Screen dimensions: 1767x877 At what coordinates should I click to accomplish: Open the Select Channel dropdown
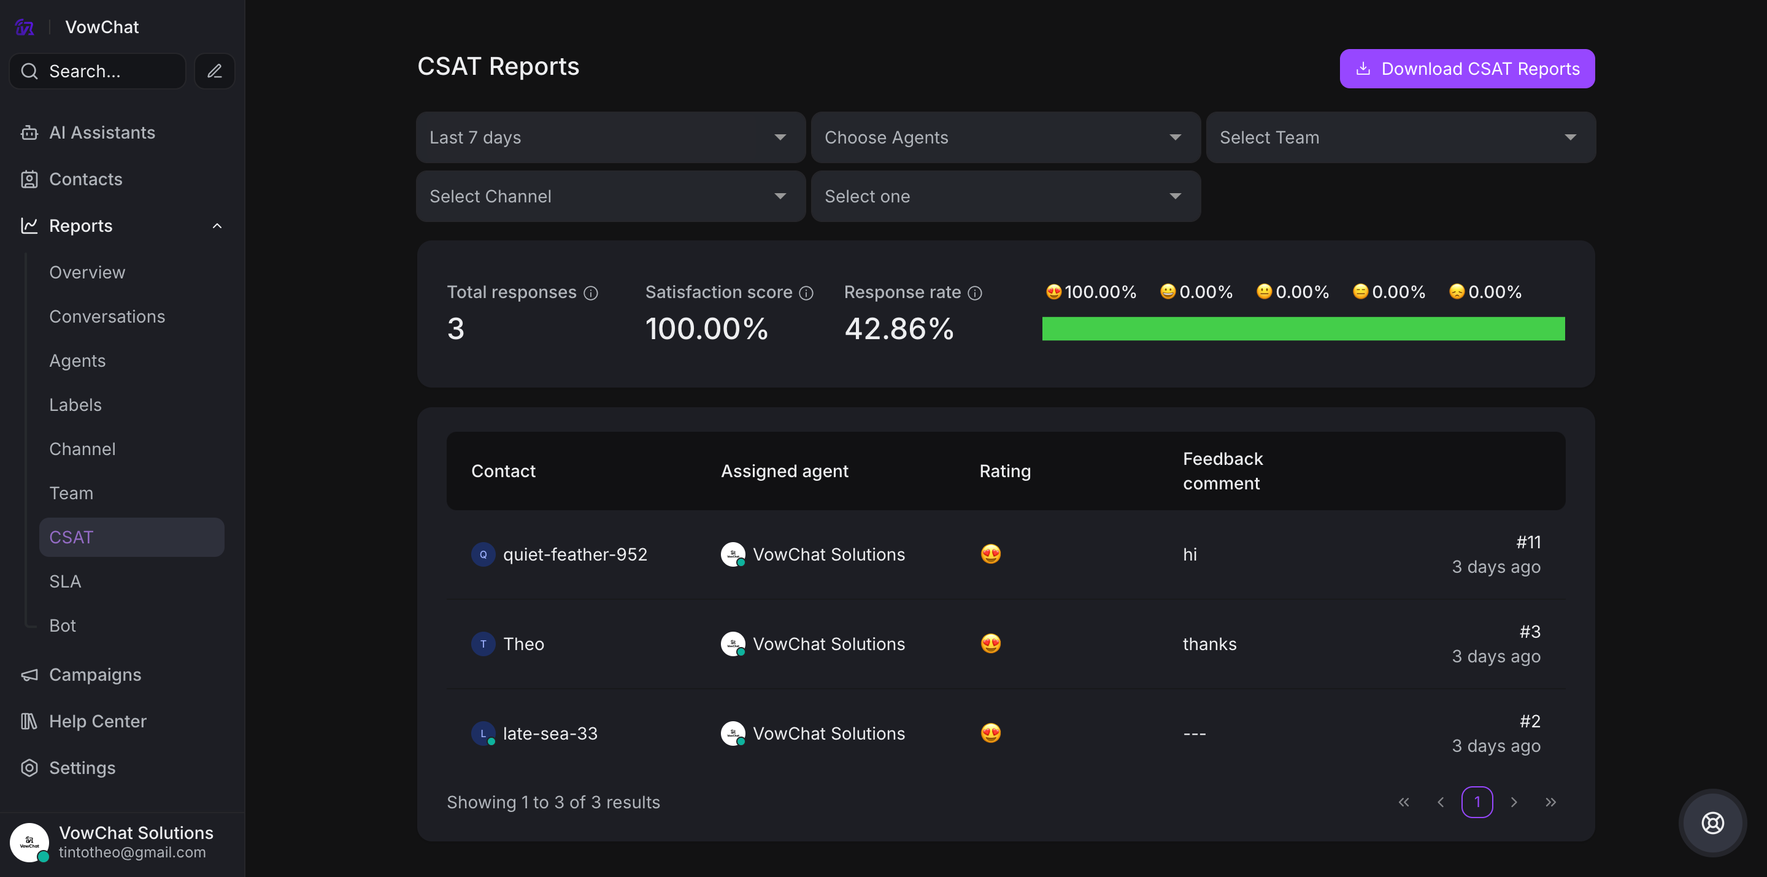click(610, 196)
